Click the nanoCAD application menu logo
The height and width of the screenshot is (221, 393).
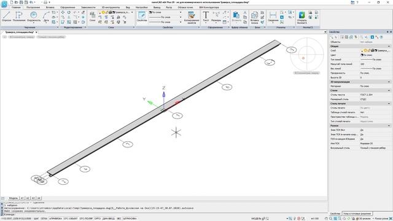(4, 4)
